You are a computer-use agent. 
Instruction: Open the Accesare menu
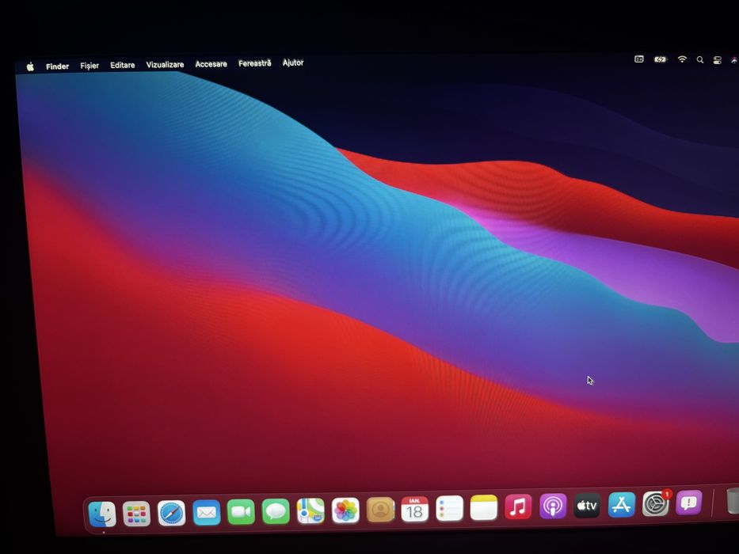point(211,63)
